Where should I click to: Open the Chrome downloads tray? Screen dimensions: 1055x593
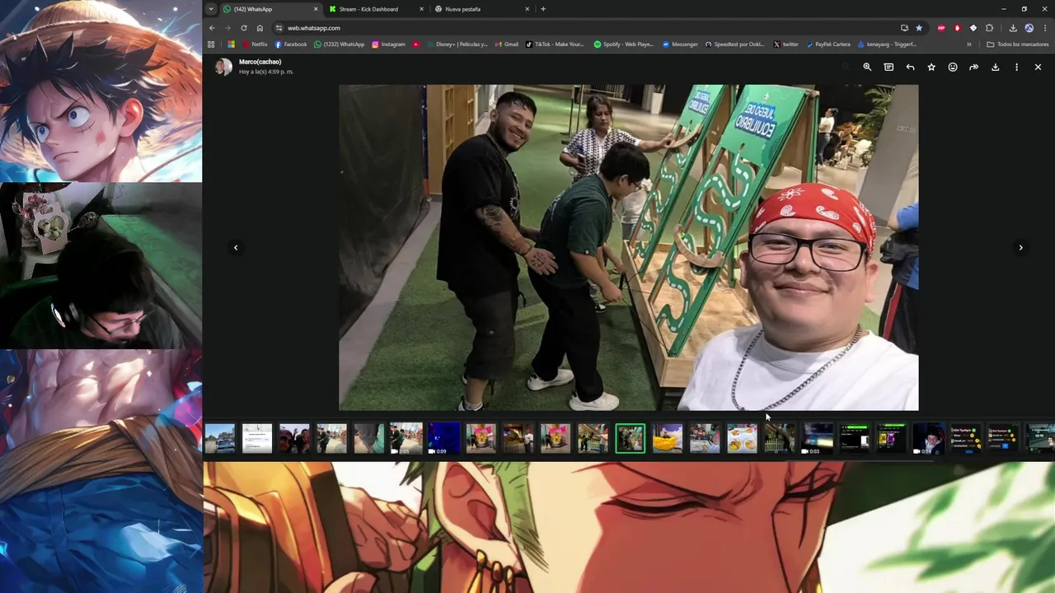(1013, 28)
